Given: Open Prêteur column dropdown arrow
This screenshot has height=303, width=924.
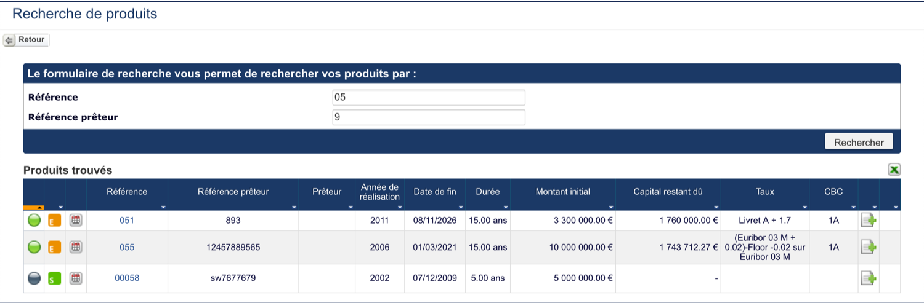Looking at the screenshot, I should (x=351, y=207).
